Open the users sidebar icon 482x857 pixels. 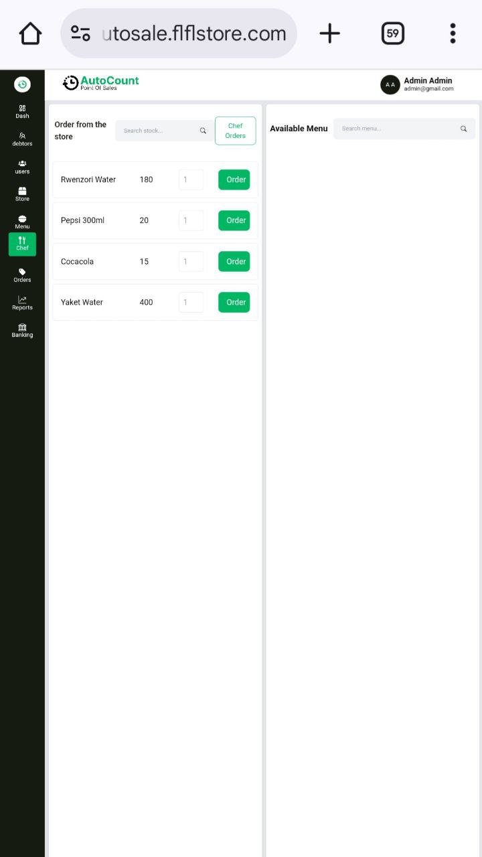pos(22,163)
